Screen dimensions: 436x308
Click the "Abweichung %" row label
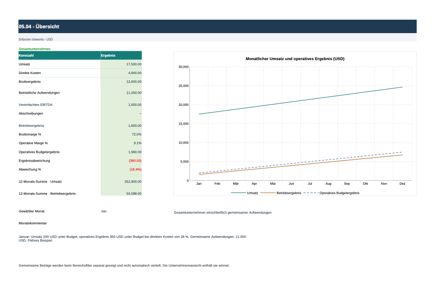pyautogui.click(x=30, y=169)
